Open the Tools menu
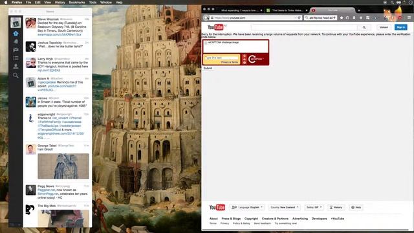414x233 pixels. pos(93,3)
